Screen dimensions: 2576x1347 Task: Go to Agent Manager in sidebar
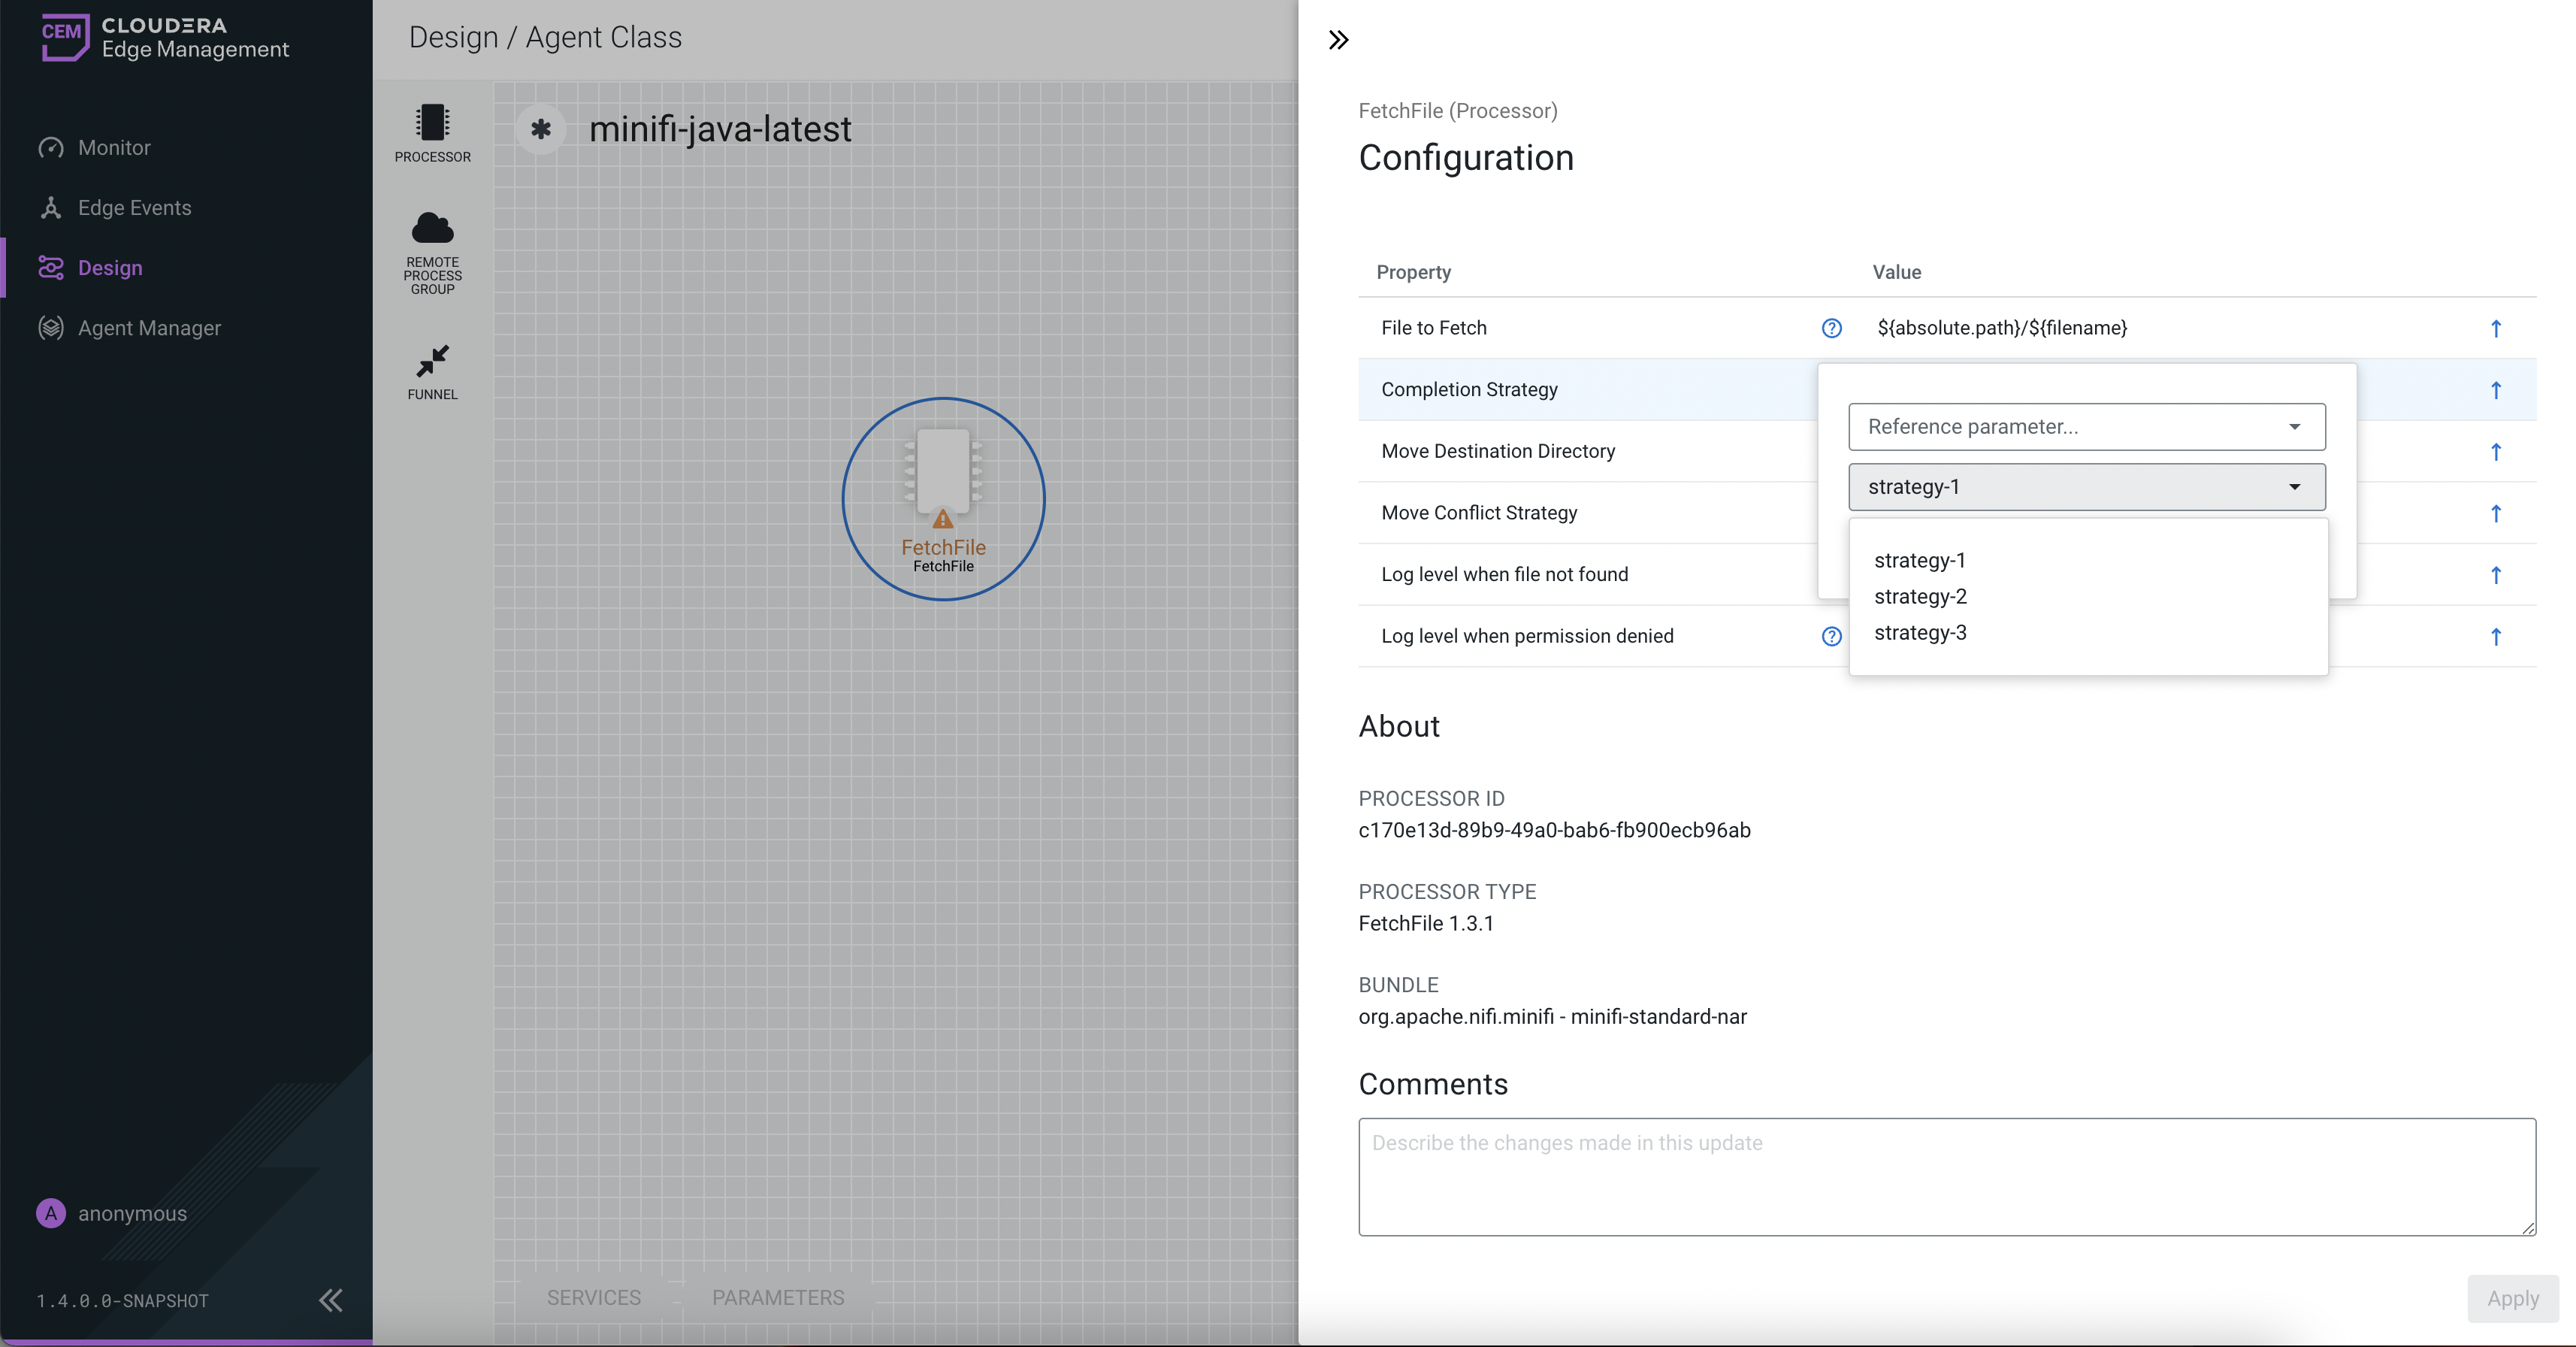[x=149, y=328]
